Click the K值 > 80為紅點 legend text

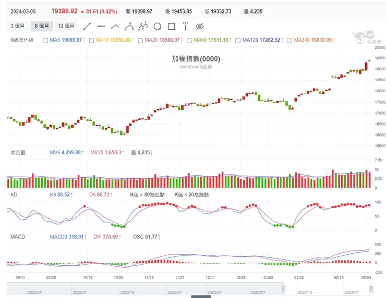[x=147, y=195]
